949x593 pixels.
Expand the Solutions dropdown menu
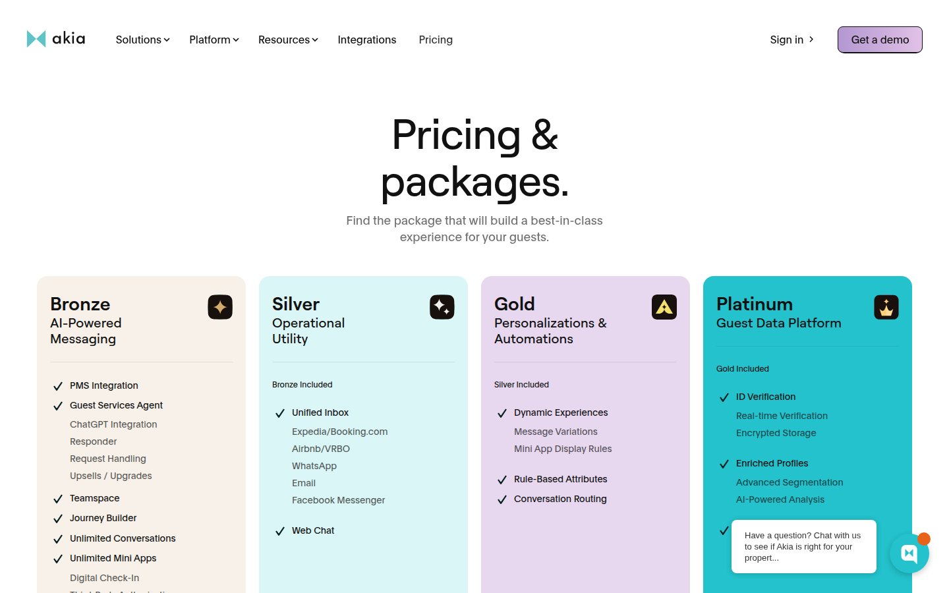tap(142, 40)
